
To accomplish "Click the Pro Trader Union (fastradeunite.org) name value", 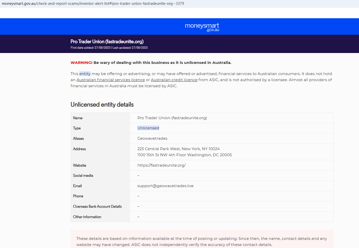I will click(x=172, y=118).
